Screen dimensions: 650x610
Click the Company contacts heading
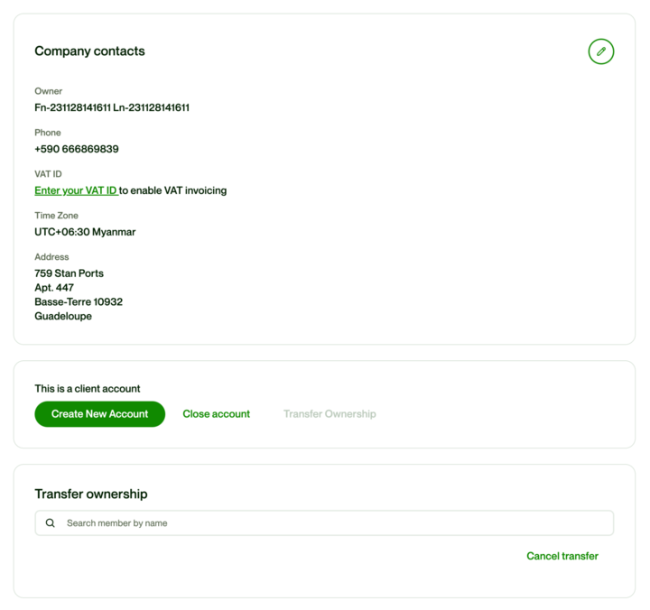(x=89, y=51)
